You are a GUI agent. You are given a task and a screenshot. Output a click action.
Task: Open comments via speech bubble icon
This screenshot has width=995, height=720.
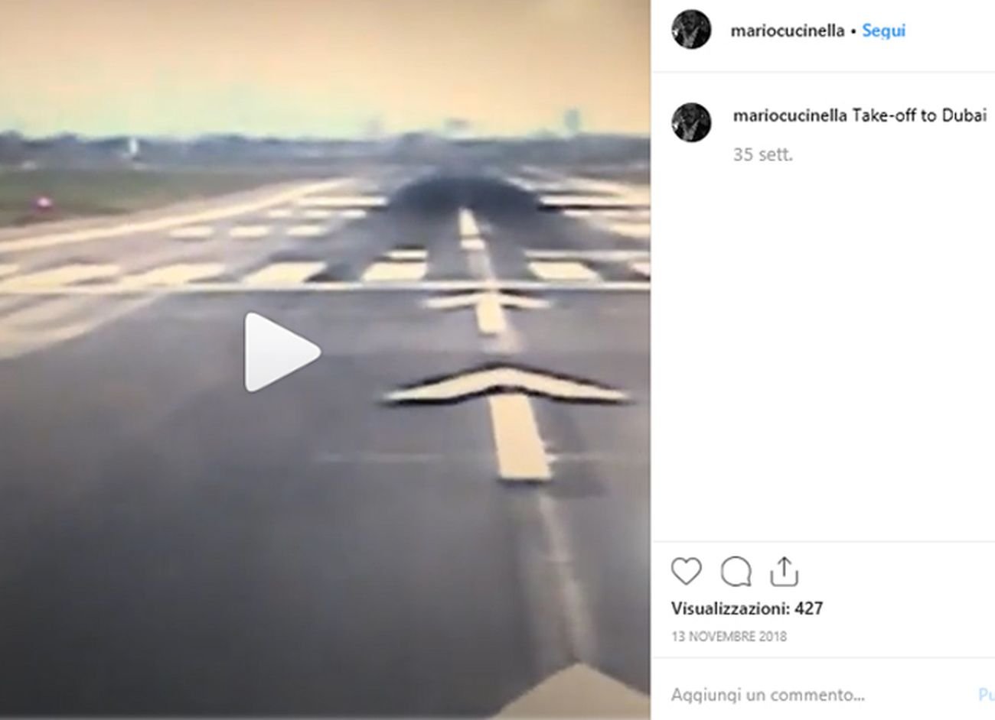pyautogui.click(x=736, y=572)
